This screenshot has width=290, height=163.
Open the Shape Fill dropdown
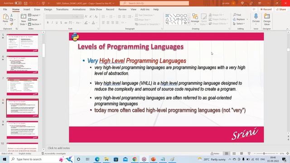[x=217, y=15]
